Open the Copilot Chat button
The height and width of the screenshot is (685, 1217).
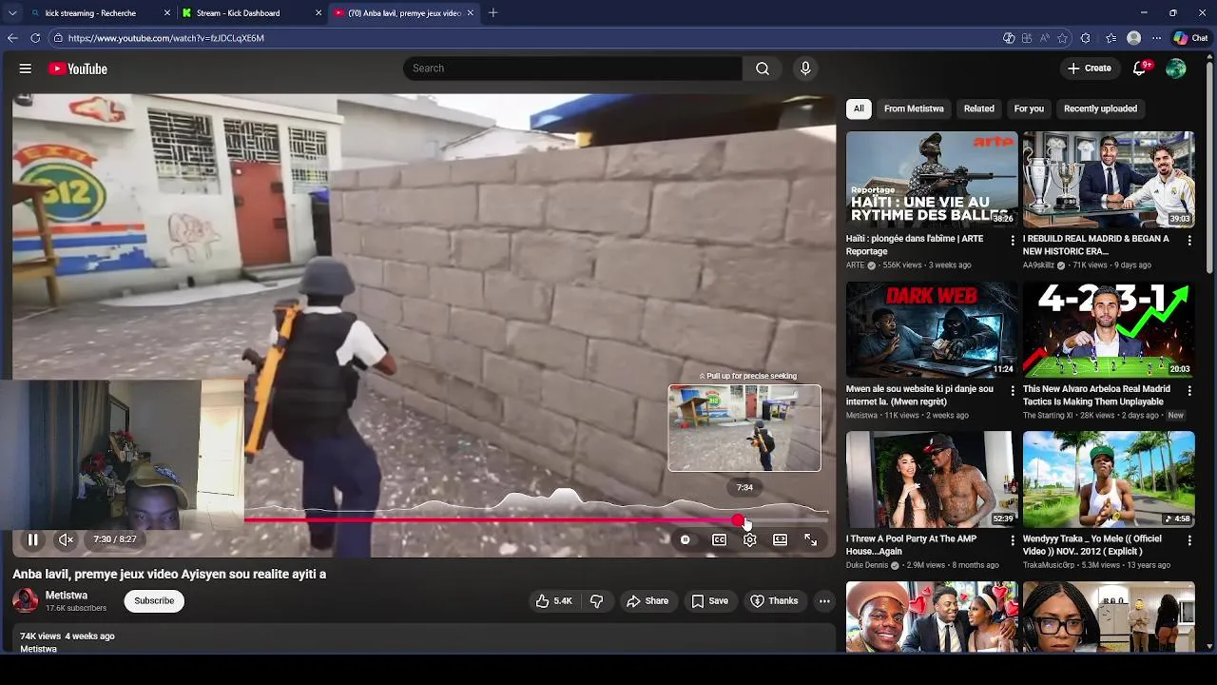click(x=1190, y=38)
